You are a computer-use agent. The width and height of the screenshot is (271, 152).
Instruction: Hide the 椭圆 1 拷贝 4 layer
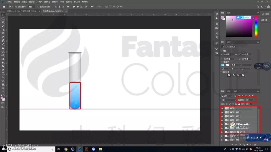coord(222,120)
